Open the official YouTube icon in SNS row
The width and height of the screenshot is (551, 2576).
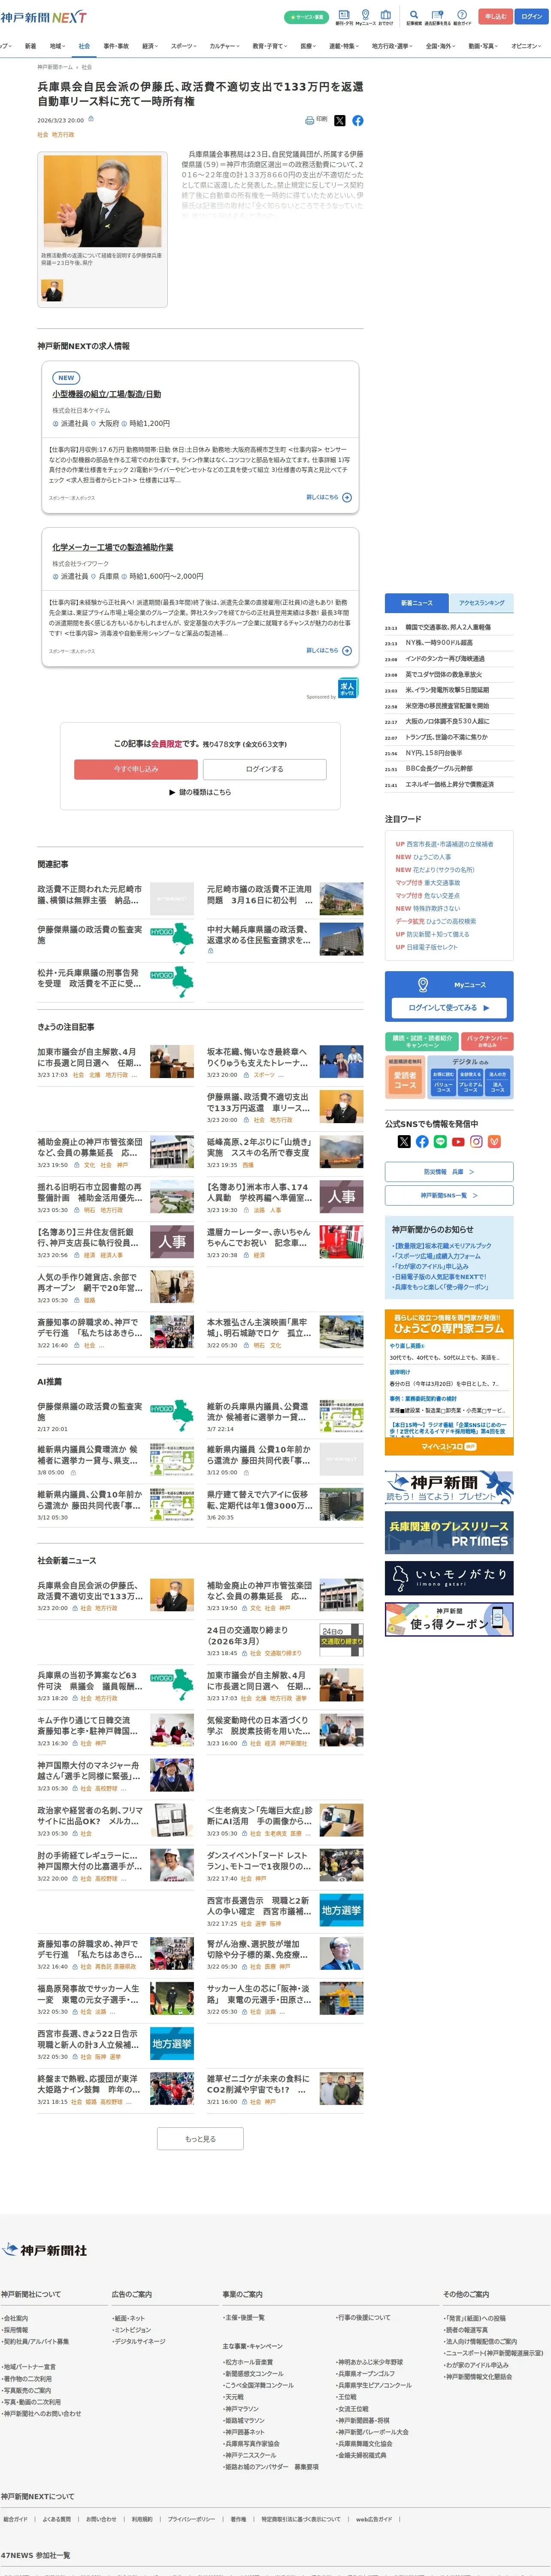pyautogui.click(x=458, y=1141)
